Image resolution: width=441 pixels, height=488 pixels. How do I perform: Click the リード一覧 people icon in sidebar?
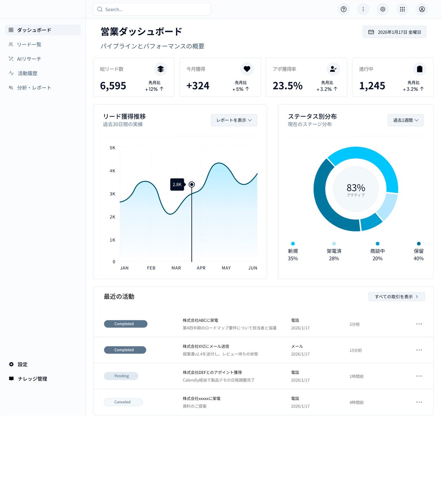coord(11,44)
